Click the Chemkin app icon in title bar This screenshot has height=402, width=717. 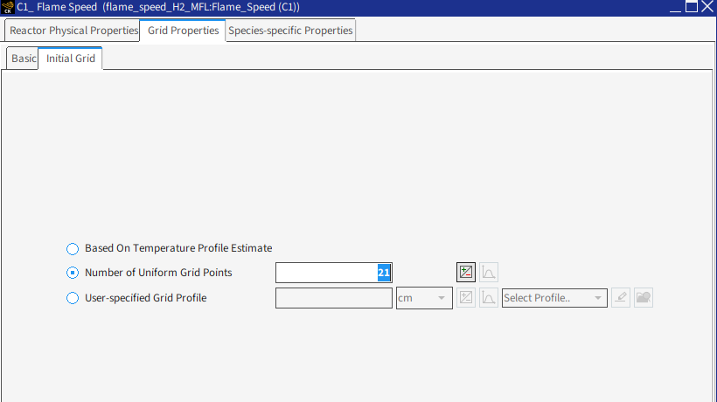7,7
